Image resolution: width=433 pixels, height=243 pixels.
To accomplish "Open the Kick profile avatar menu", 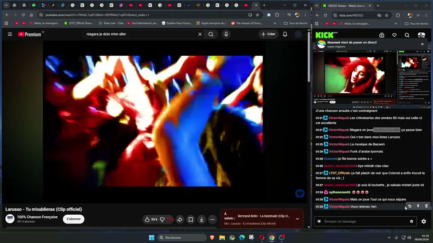I will 421,35.
